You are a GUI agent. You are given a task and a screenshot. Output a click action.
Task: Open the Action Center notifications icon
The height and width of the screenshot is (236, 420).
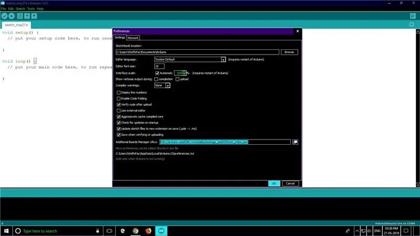pos(406,231)
